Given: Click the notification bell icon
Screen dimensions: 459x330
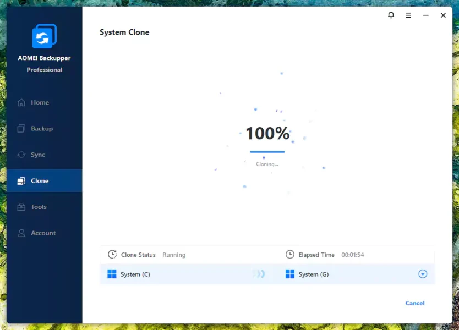Looking at the screenshot, I should pos(391,15).
